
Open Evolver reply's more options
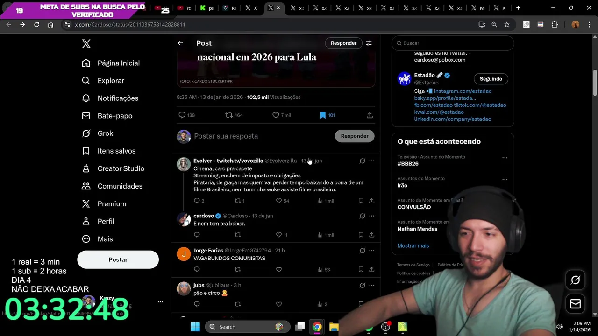(372, 161)
